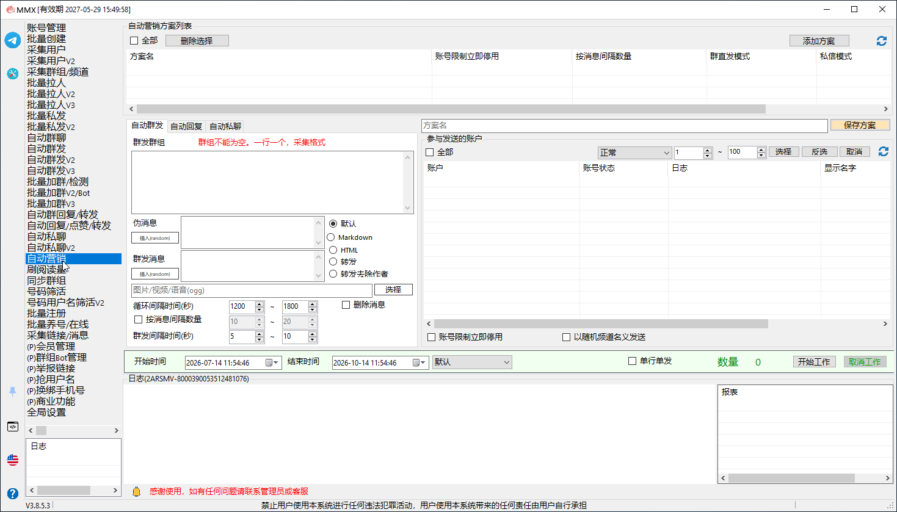
Task: Click scheme list horizontal scrollbar
Action: (x=451, y=109)
